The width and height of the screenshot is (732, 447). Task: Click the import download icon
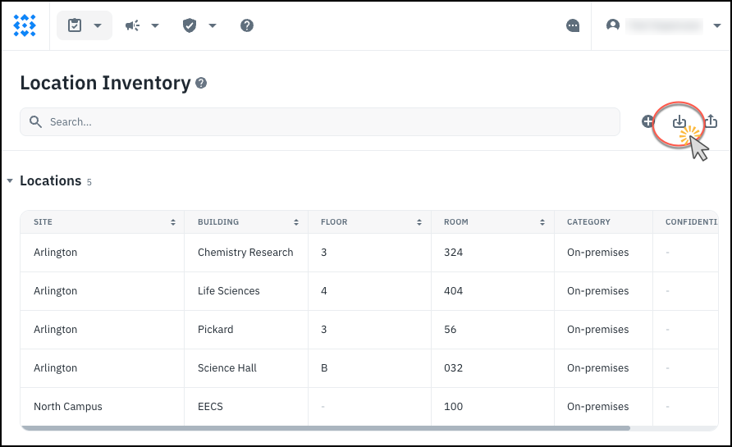pos(679,121)
